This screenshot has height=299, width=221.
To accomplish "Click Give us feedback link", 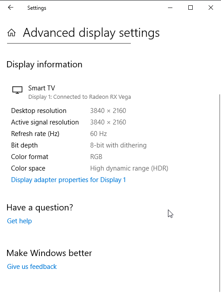I will [x=32, y=266].
